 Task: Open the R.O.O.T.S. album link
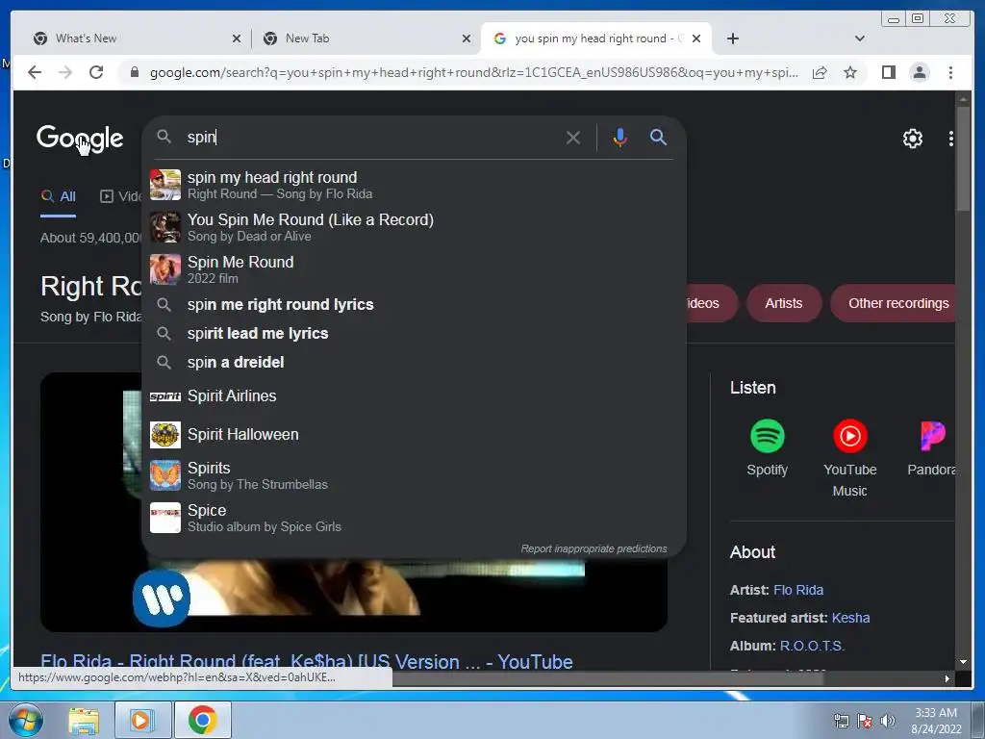(812, 646)
